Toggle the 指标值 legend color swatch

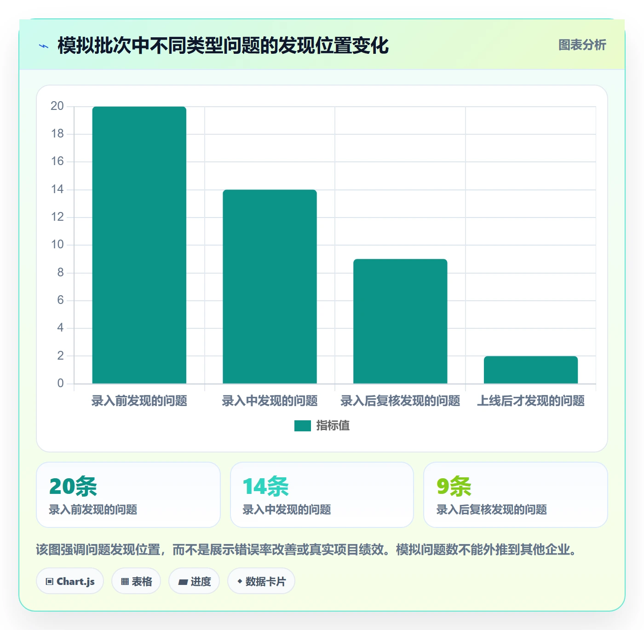tap(303, 426)
